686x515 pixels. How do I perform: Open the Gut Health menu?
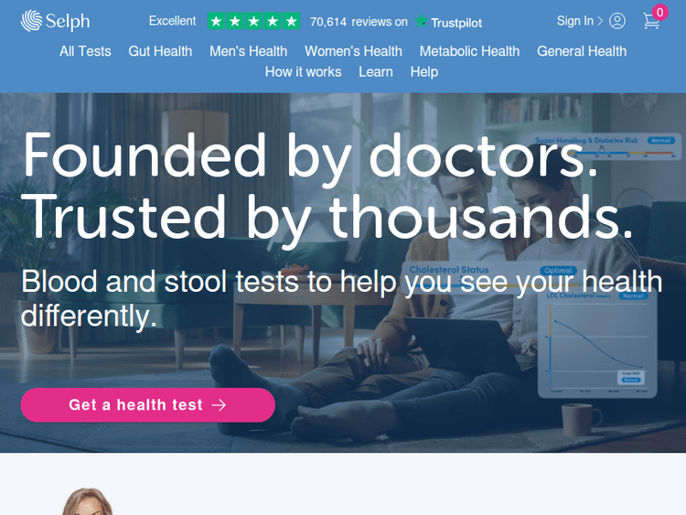click(x=160, y=51)
